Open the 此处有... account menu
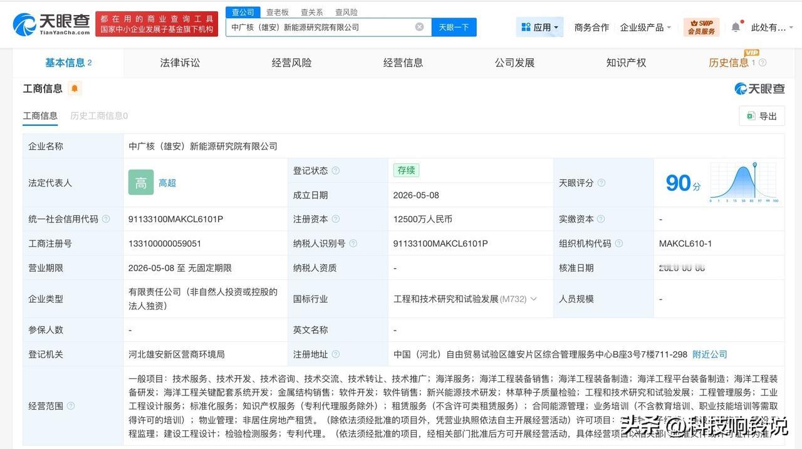802x449 pixels. 771,27
